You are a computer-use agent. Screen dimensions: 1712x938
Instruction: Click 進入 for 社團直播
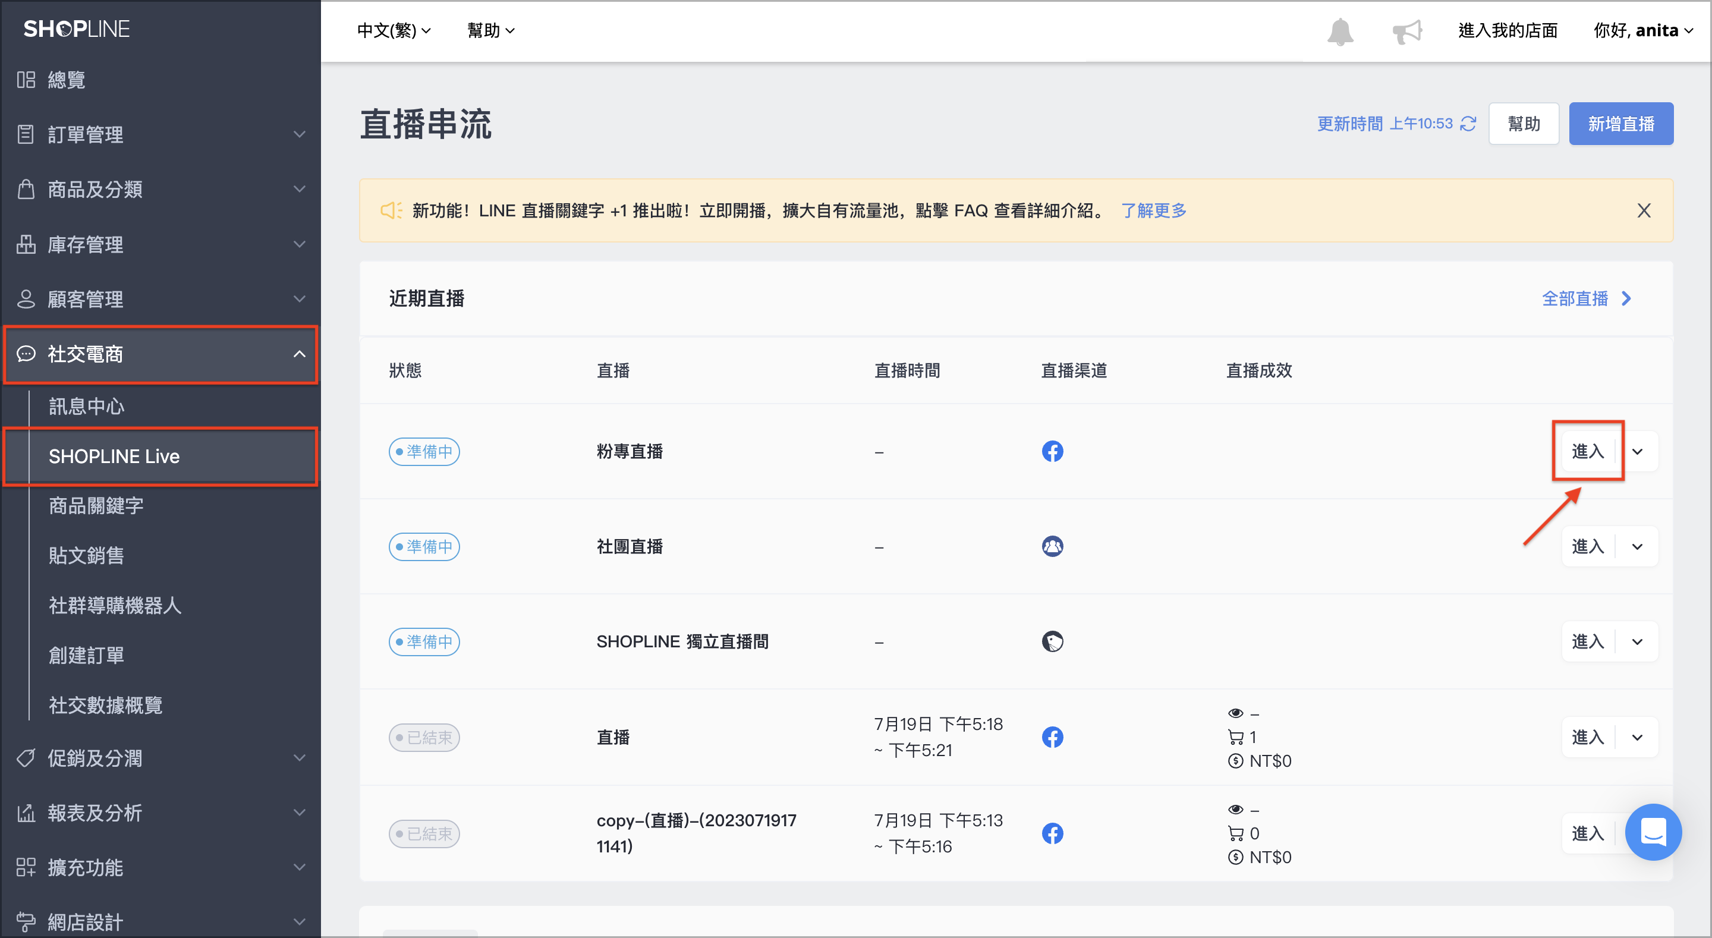pyautogui.click(x=1587, y=546)
